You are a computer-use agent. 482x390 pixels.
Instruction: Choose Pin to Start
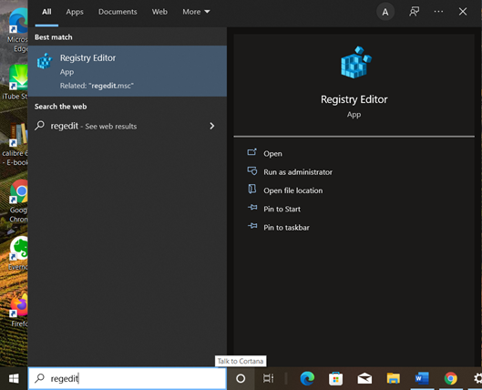[x=282, y=209]
